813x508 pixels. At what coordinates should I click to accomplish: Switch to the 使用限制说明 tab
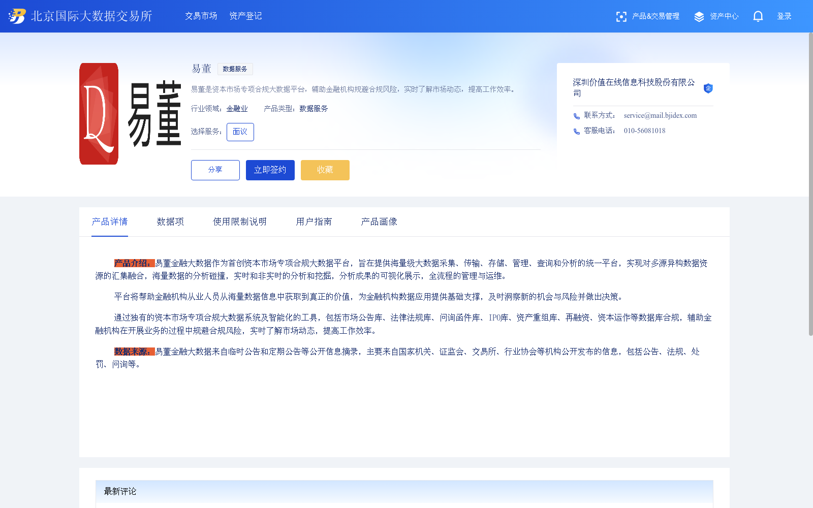(240, 222)
